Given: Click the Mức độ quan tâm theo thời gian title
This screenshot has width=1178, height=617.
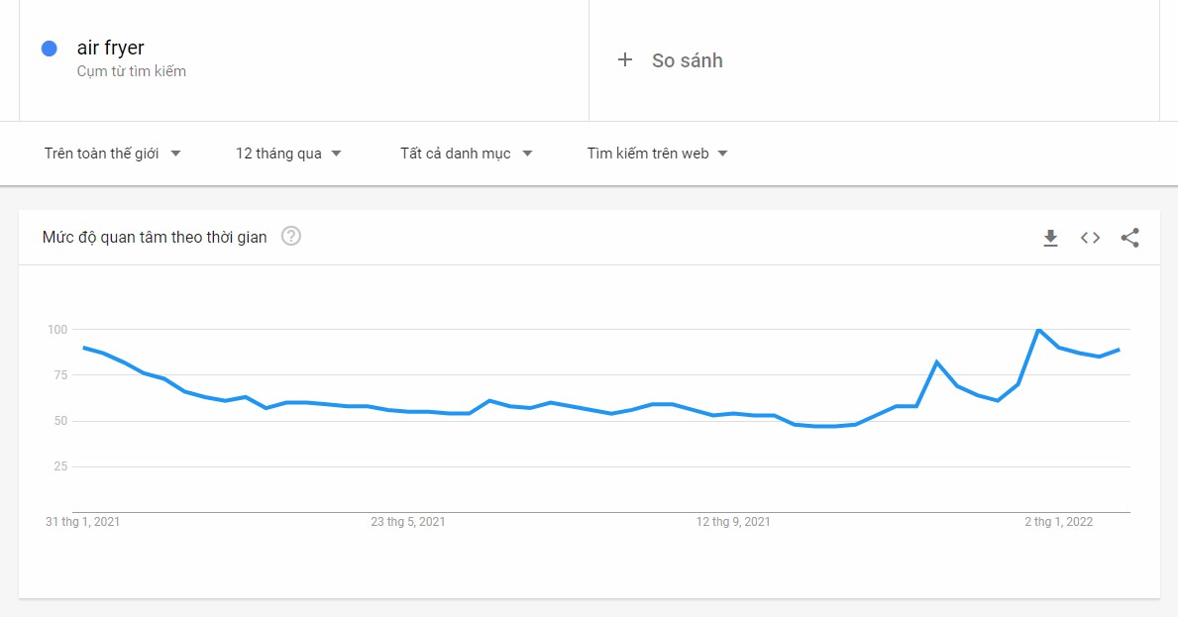Looking at the screenshot, I should tap(155, 238).
